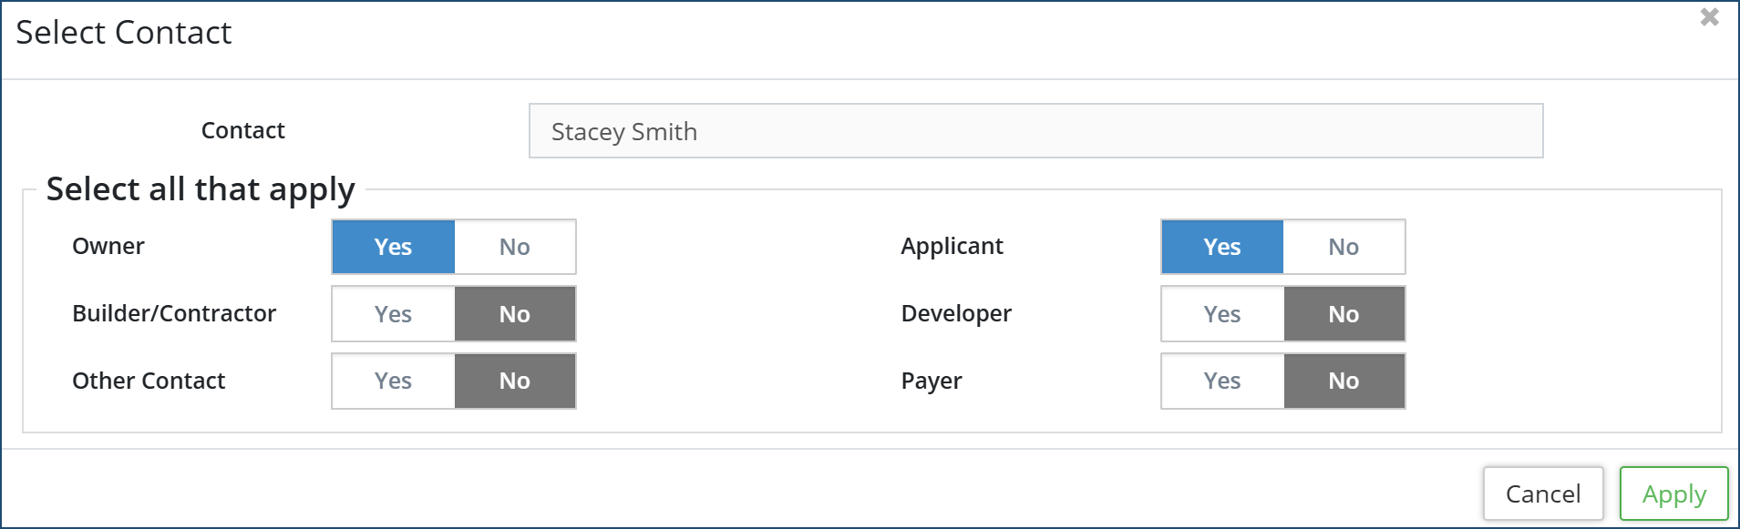The image size is (1740, 529).
Task: Set Applicant to Yes
Action: [1222, 247]
